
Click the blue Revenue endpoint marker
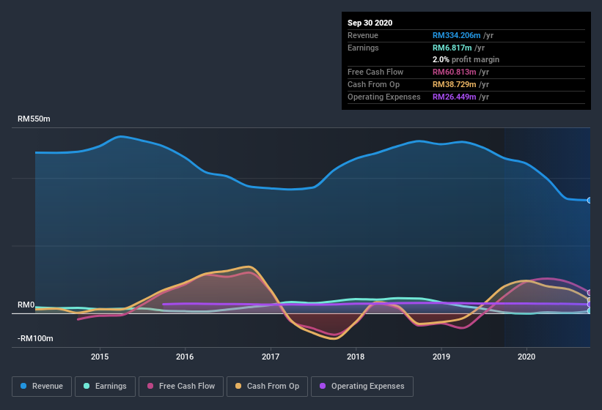(590, 201)
